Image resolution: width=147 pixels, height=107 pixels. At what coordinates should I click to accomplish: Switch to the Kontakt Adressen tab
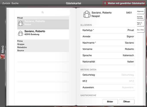click(x=140, y=17)
